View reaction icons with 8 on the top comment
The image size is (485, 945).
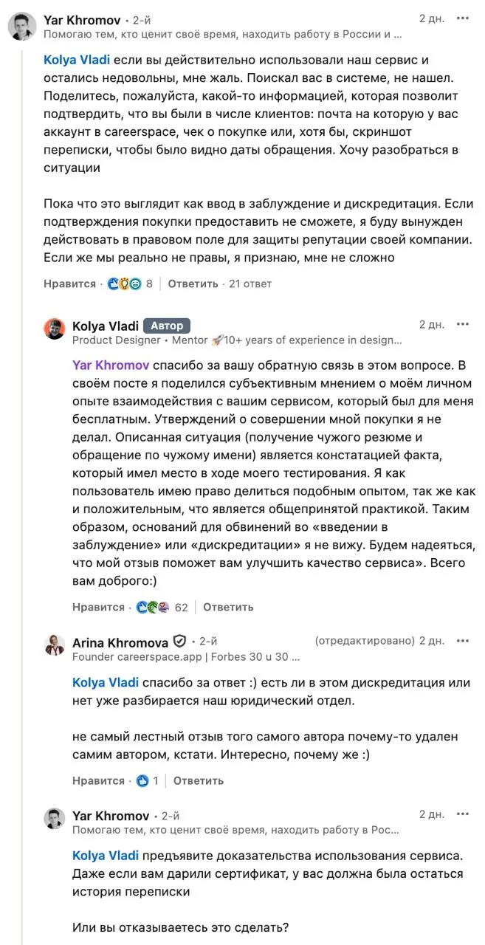[x=130, y=283]
